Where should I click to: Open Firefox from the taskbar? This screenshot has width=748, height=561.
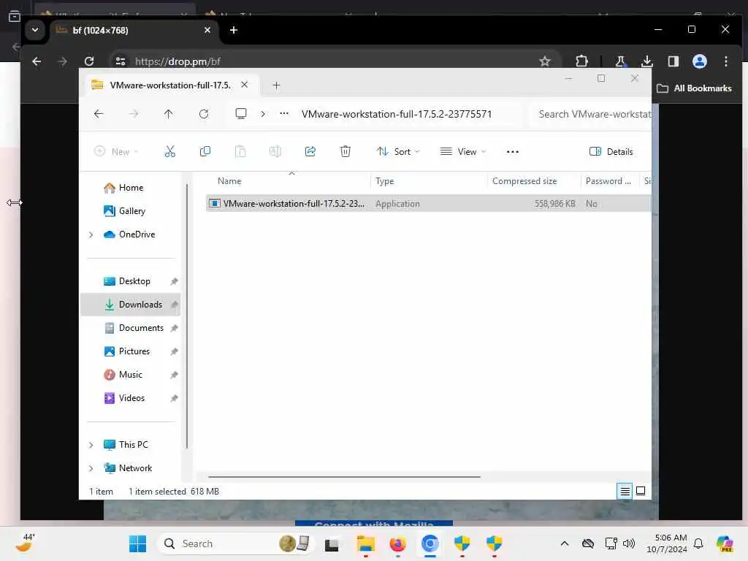(397, 543)
